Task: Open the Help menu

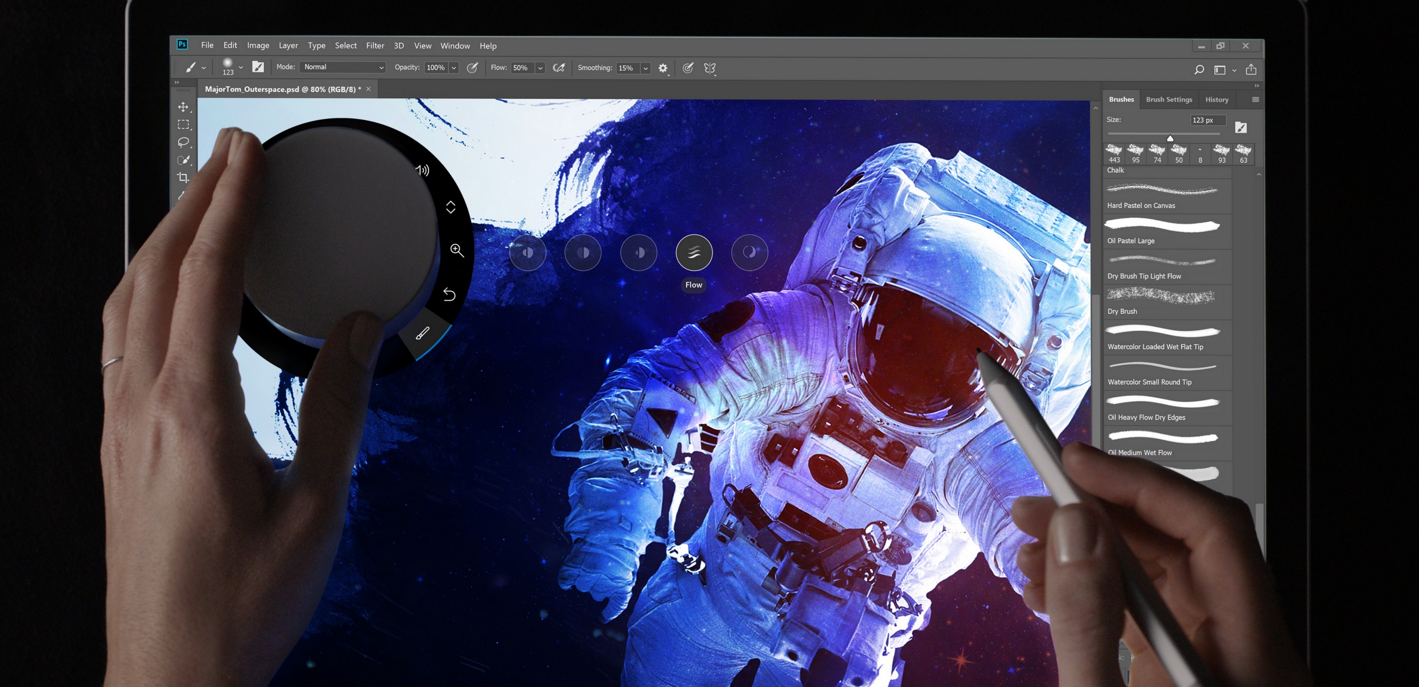Action: pos(488,46)
